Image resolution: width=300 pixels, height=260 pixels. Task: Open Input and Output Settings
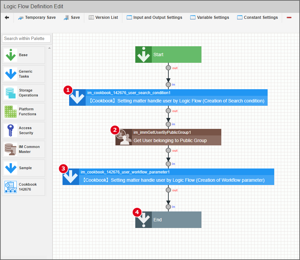154,18
